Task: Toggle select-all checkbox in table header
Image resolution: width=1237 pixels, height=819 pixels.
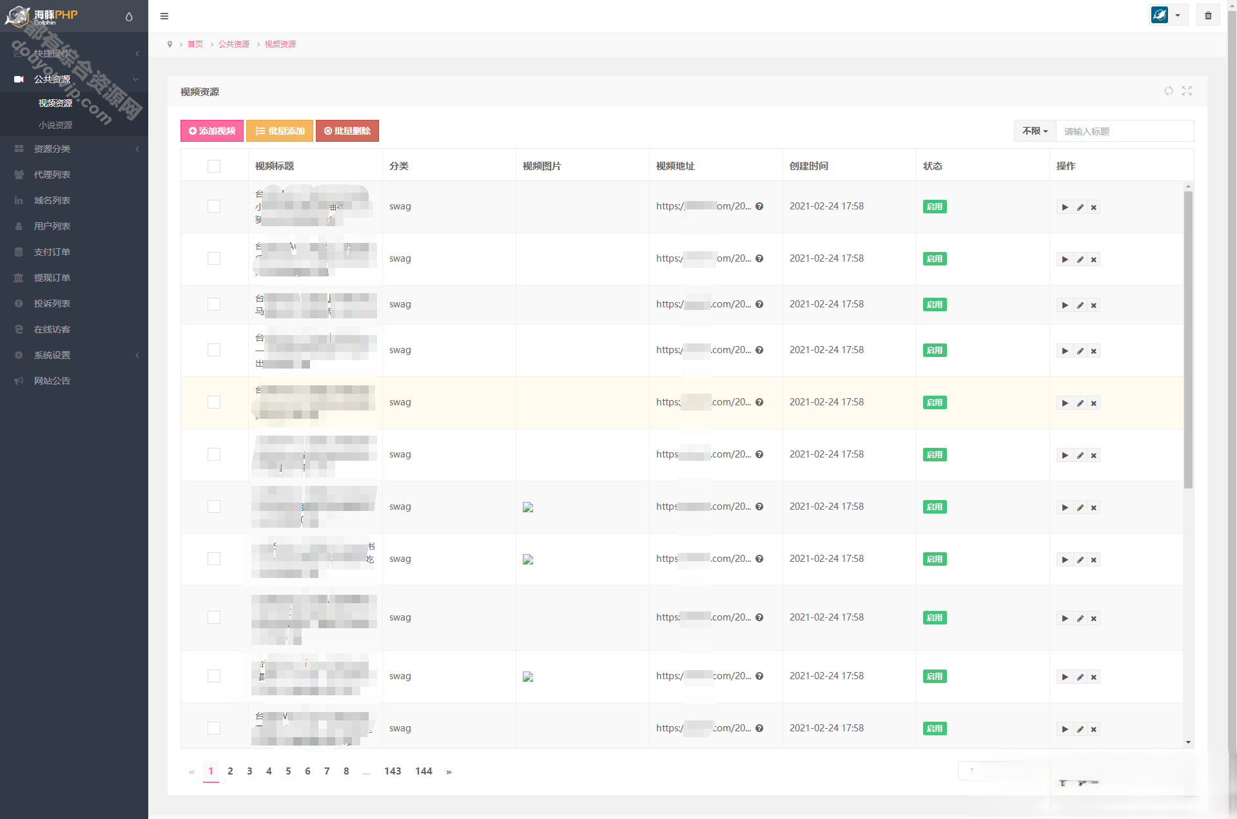Action: 214,166
